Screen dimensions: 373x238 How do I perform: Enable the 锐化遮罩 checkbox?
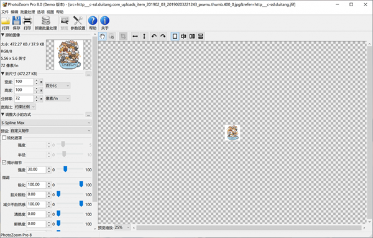4,138
